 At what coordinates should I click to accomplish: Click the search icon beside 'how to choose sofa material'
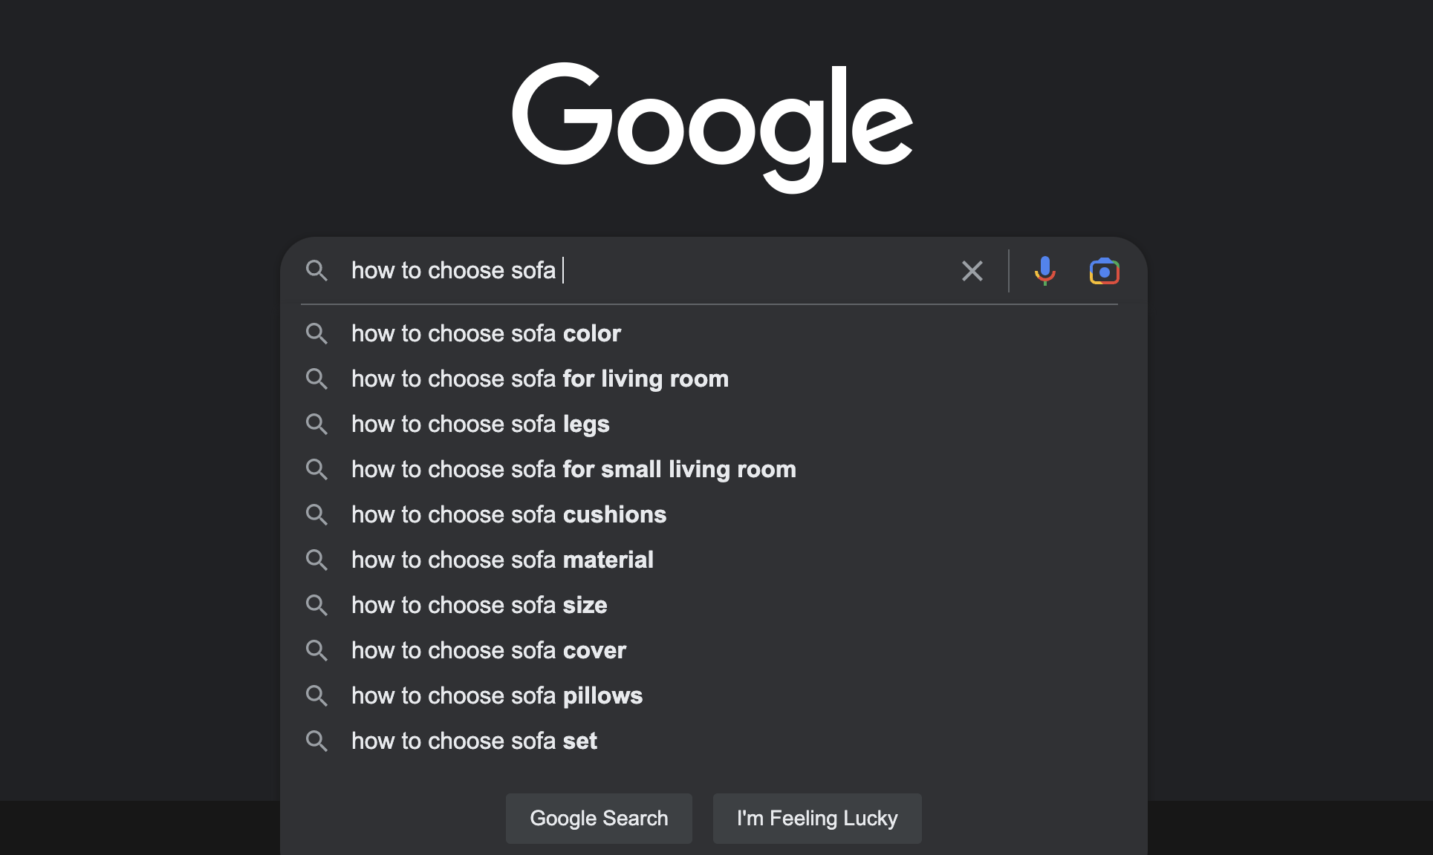point(317,560)
